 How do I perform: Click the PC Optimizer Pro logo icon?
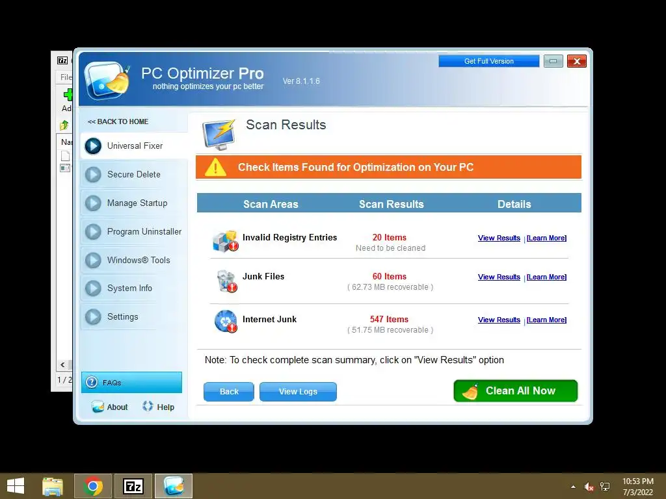[107, 81]
